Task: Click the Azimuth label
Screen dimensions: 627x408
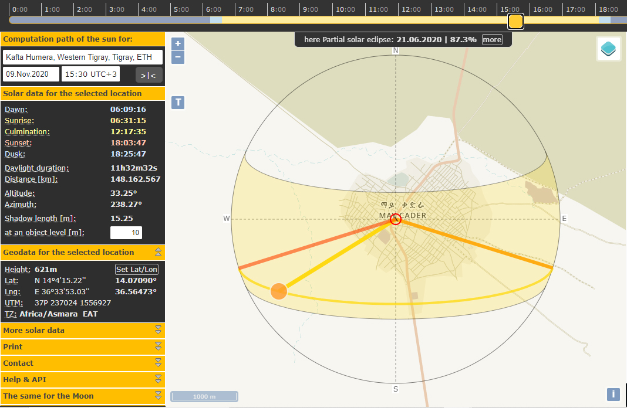Action: coord(21,205)
